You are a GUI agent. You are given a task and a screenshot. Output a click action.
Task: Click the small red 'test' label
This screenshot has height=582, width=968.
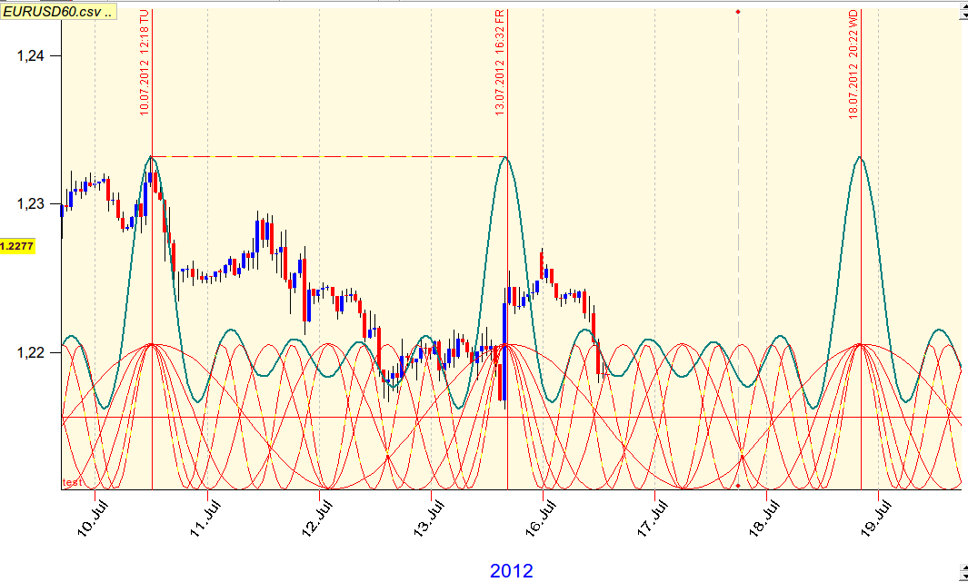tap(72, 482)
